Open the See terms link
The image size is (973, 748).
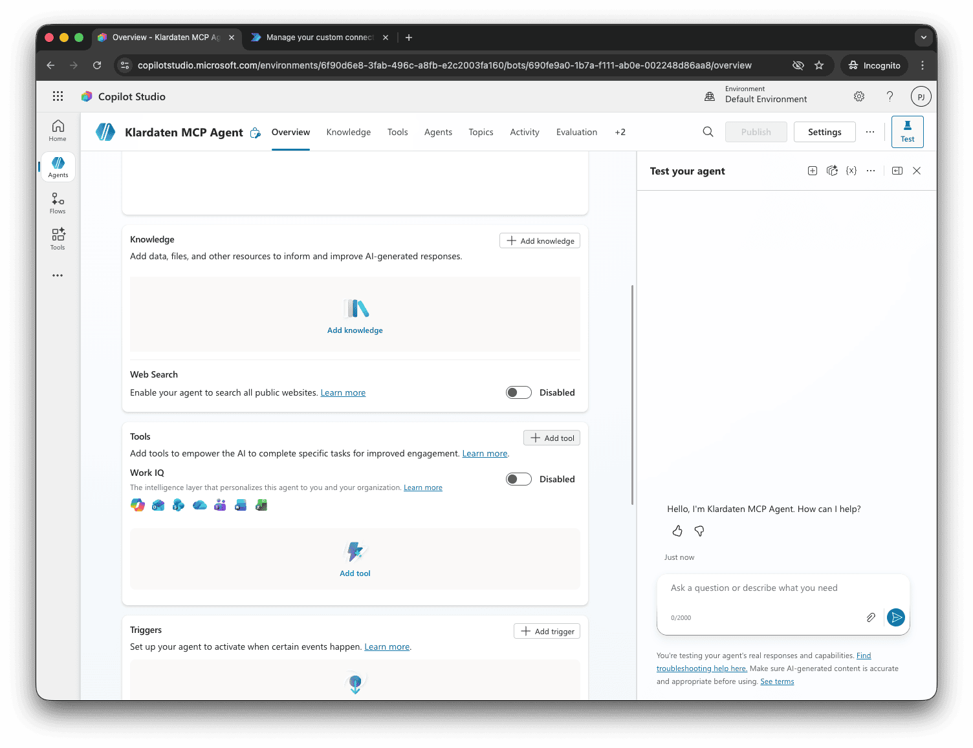777,681
